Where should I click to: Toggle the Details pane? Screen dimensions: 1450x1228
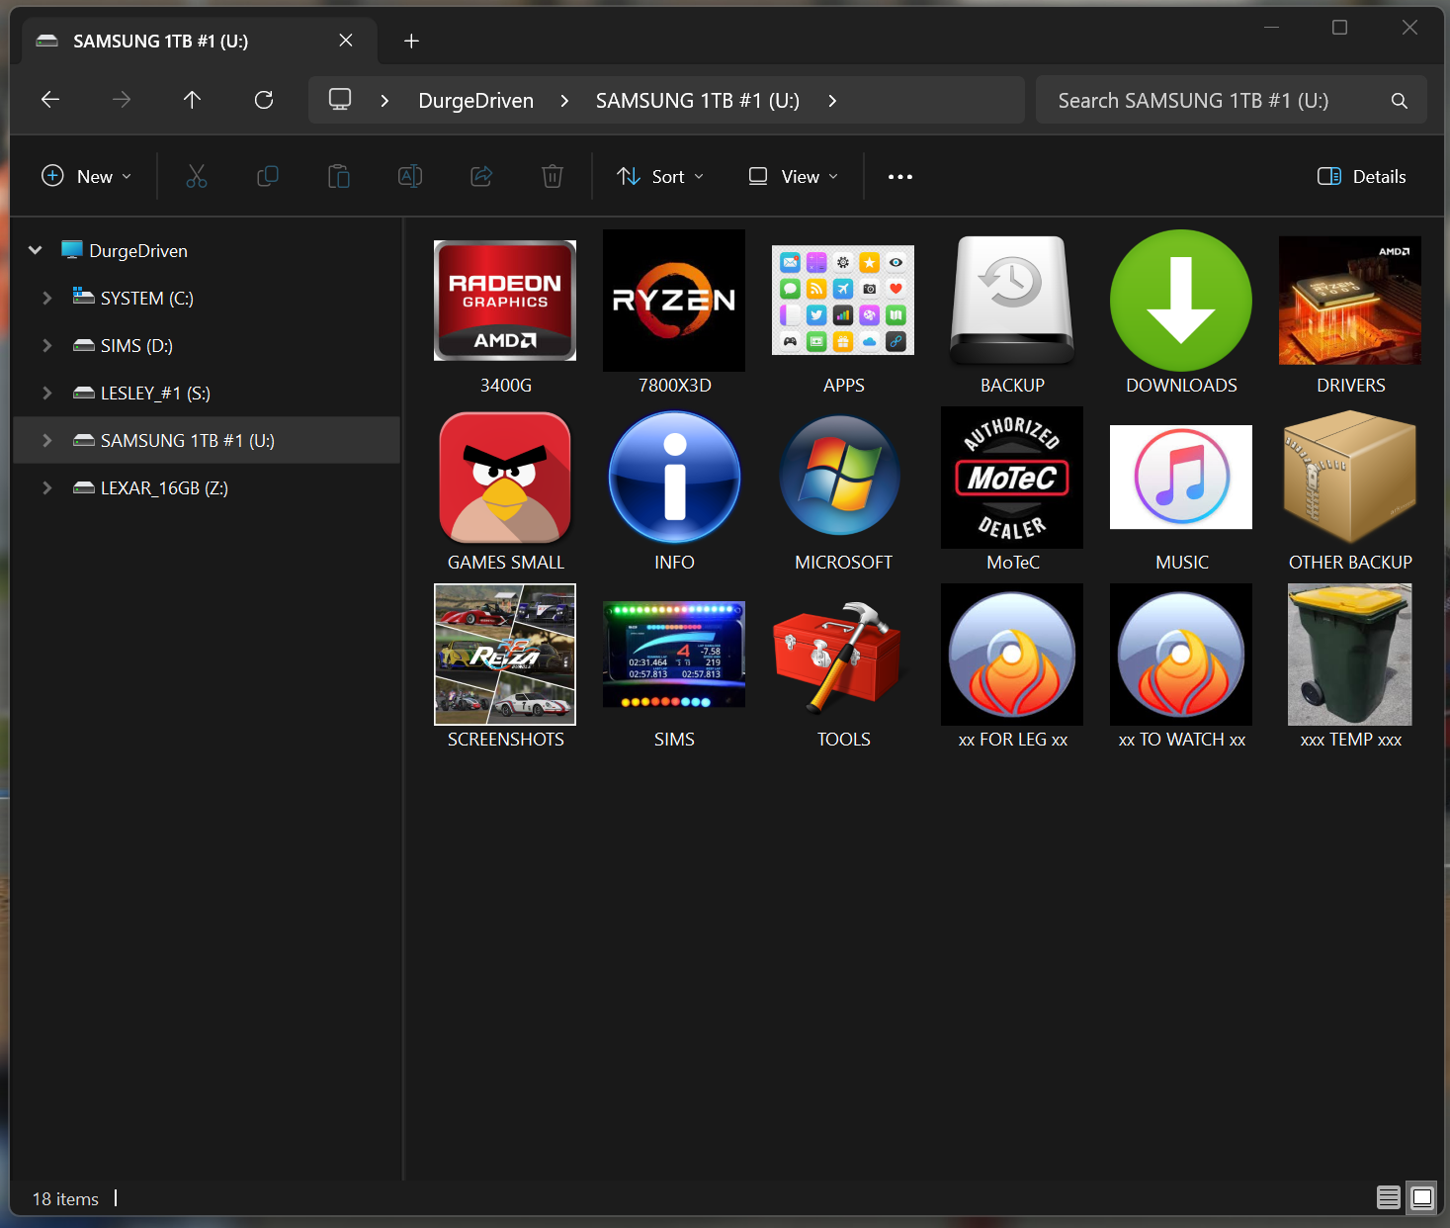[x=1362, y=177]
